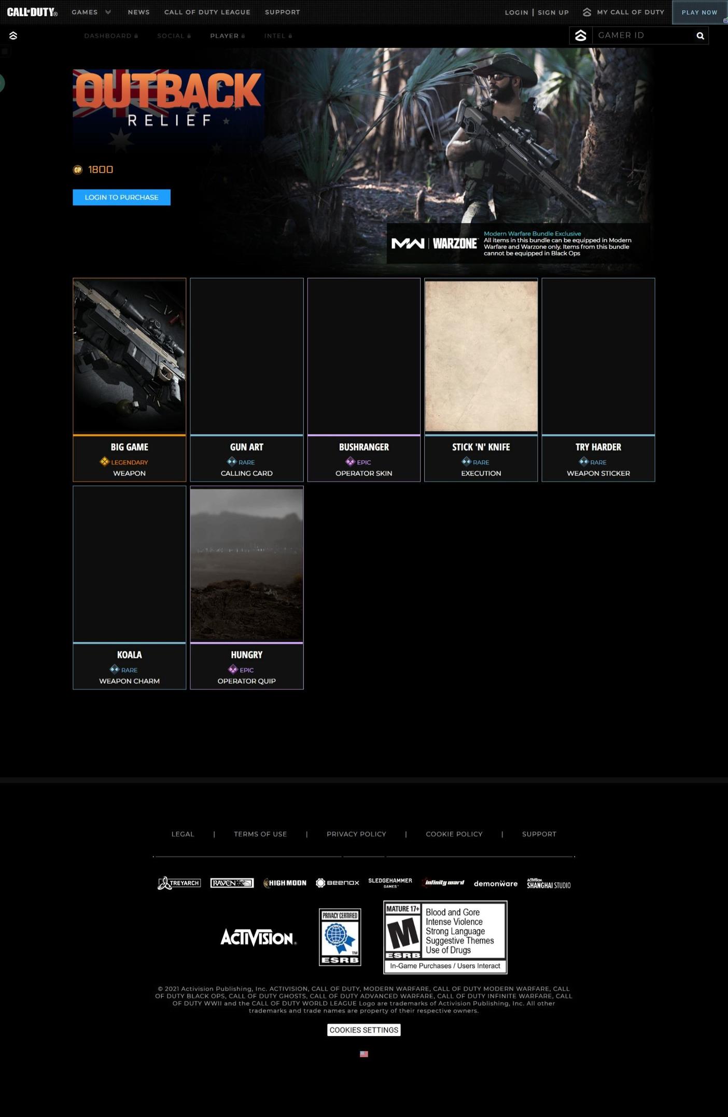Select the Big Game weapon thumbnail
728x1117 pixels.
(x=129, y=356)
